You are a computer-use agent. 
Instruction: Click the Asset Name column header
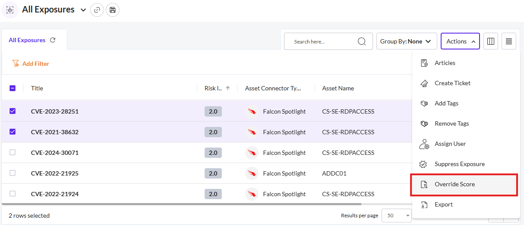coord(338,88)
